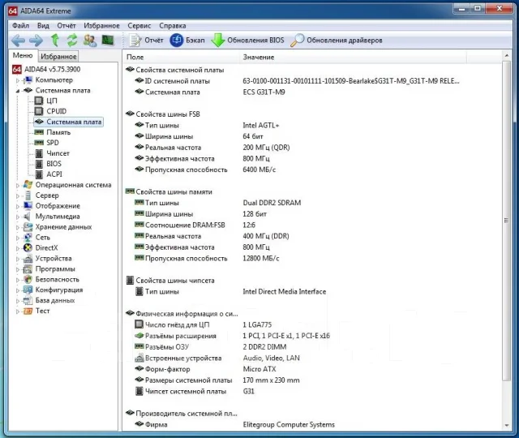Image resolution: width=519 pixels, height=438 pixels.
Task: Click the Операционная система Windows icon
Action: [x=28, y=184]
